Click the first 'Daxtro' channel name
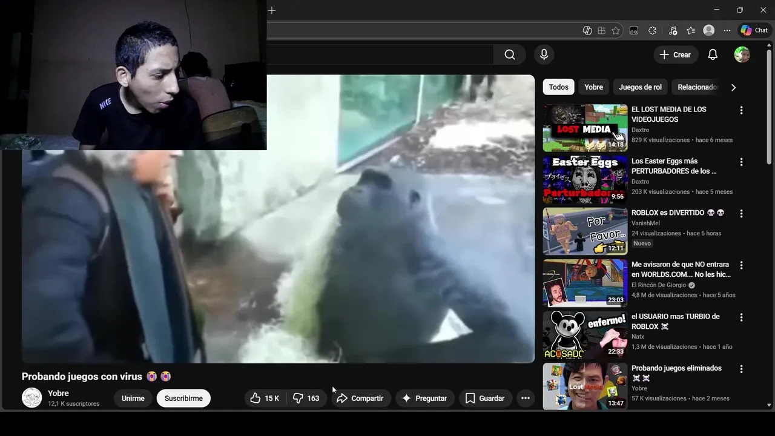This screenshot has width=775, height=436. [x=640, y=130]
